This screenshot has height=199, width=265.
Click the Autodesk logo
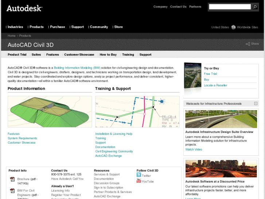click(24, 8)
